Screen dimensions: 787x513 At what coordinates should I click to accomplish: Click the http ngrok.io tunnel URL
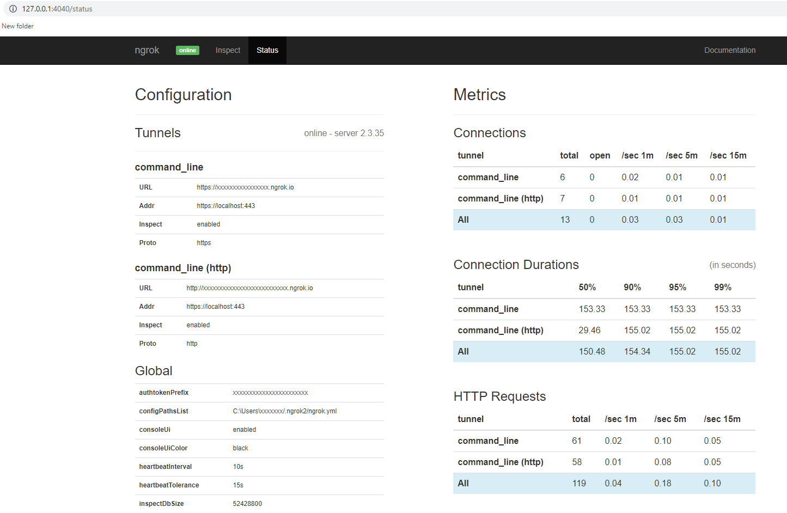click(249, 288)
